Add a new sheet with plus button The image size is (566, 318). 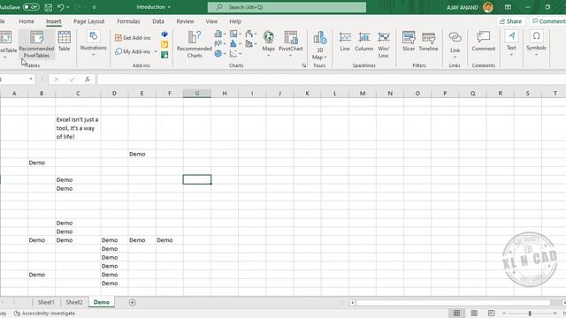point(132,302)
